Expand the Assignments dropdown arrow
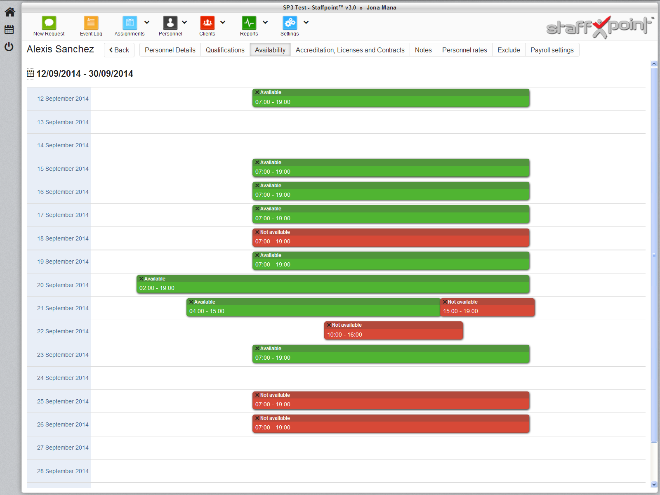660x495 pixels. click(147, 22)
